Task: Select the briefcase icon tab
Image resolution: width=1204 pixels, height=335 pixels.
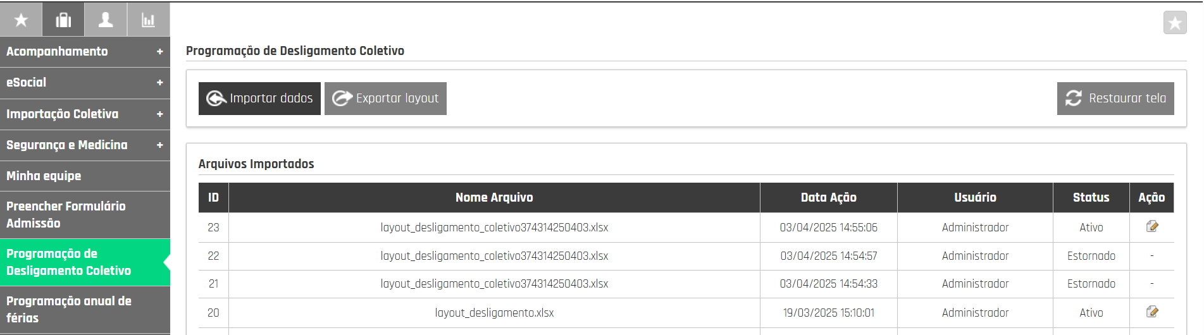Action: [63, 20]
